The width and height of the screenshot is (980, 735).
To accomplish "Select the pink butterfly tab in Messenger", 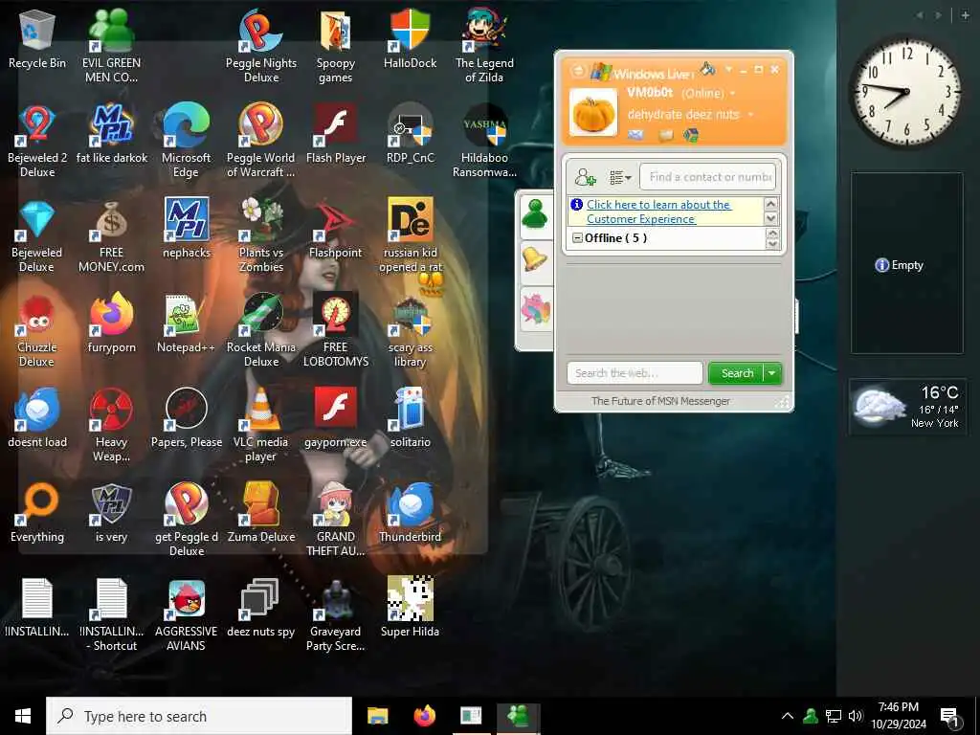I will 535,309.
